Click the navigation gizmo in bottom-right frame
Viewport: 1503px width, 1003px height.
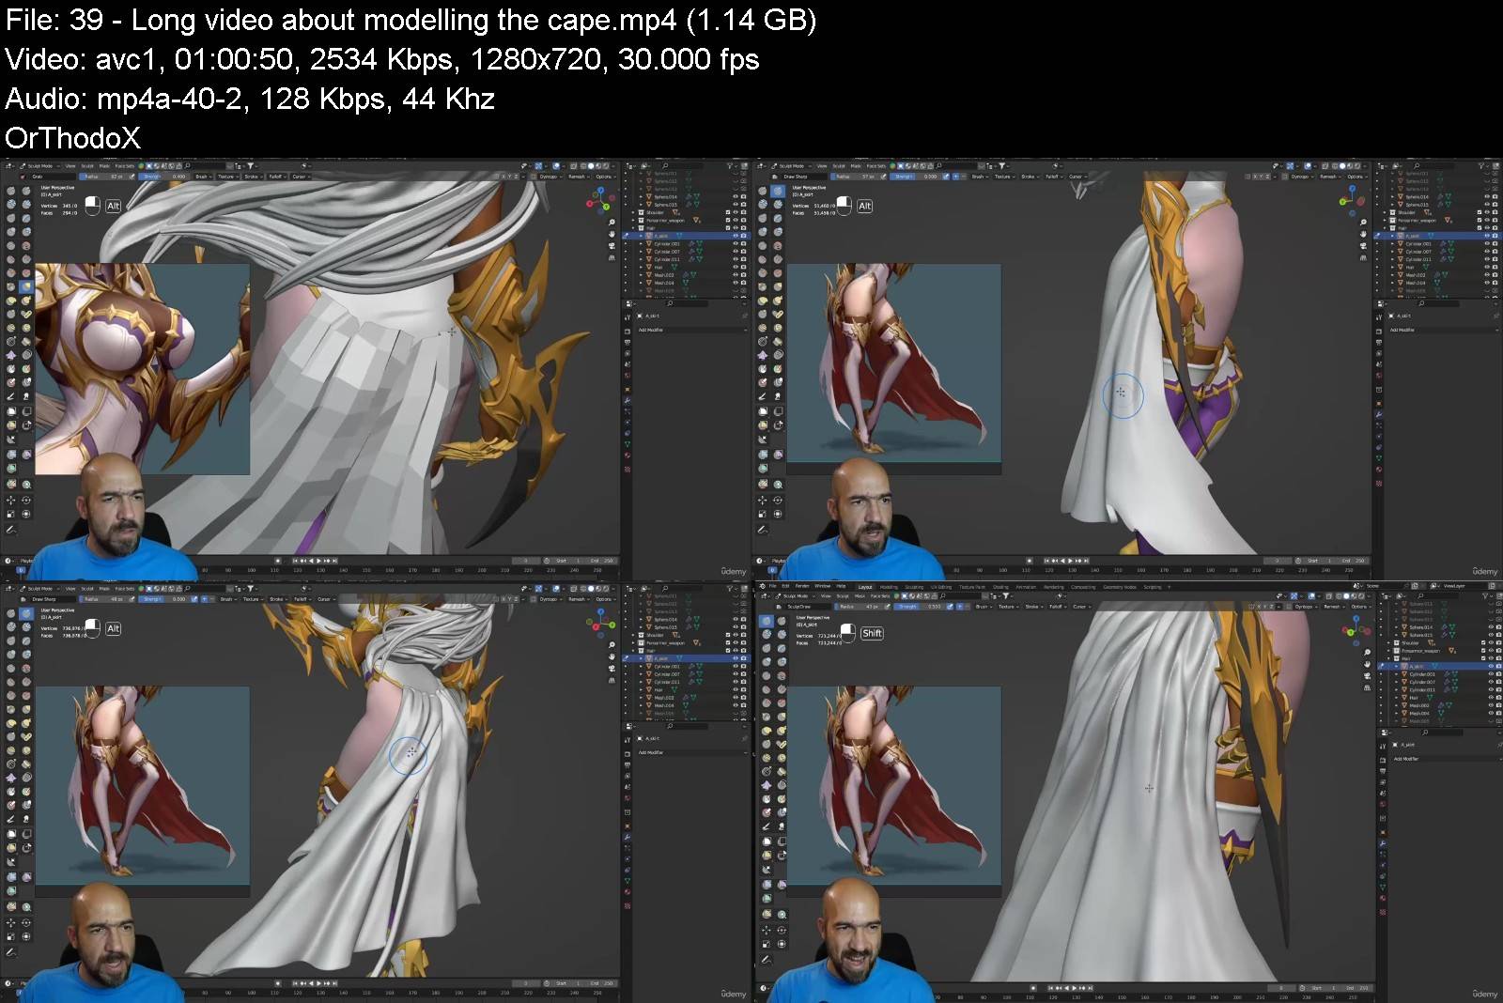tap(1356, 630)
